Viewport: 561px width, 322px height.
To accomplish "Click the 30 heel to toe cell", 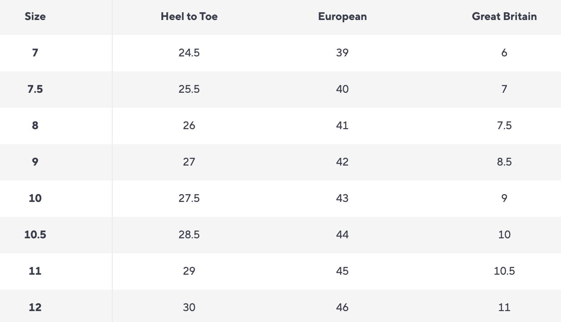I will point(189,307).
